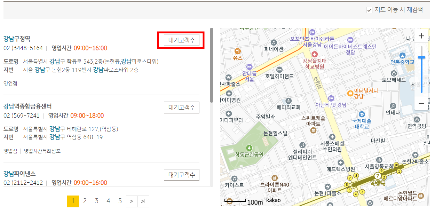Open the 메드렉스병원 hospital cross icon
435x215 pixels.
[341, 162]
